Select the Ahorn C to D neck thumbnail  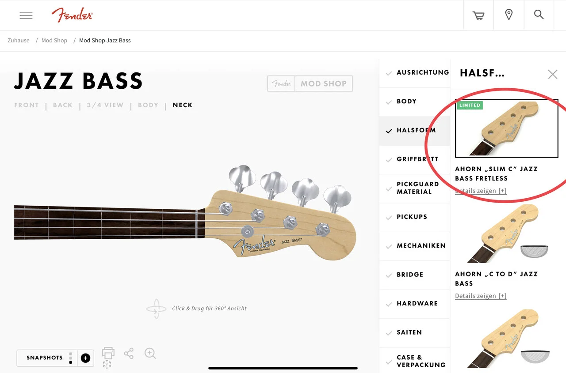click(506, 234)
